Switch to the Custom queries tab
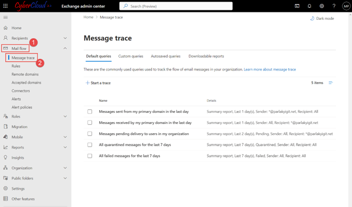 coord(131,56)
